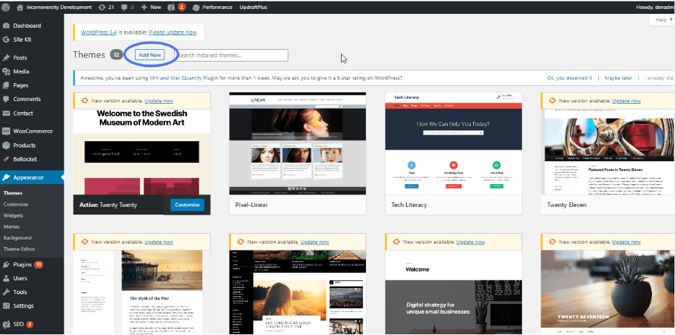
Task: Open the Yoast SEO admin bar icon
Action: 170,8
